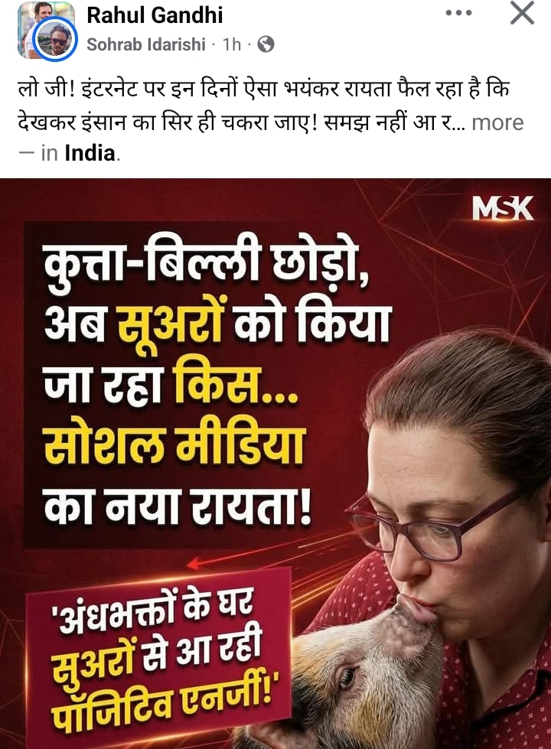The height and width of the screenshot is (749, 551).
Task: Click the MSK logo on the image
Action: coord(503,208)
